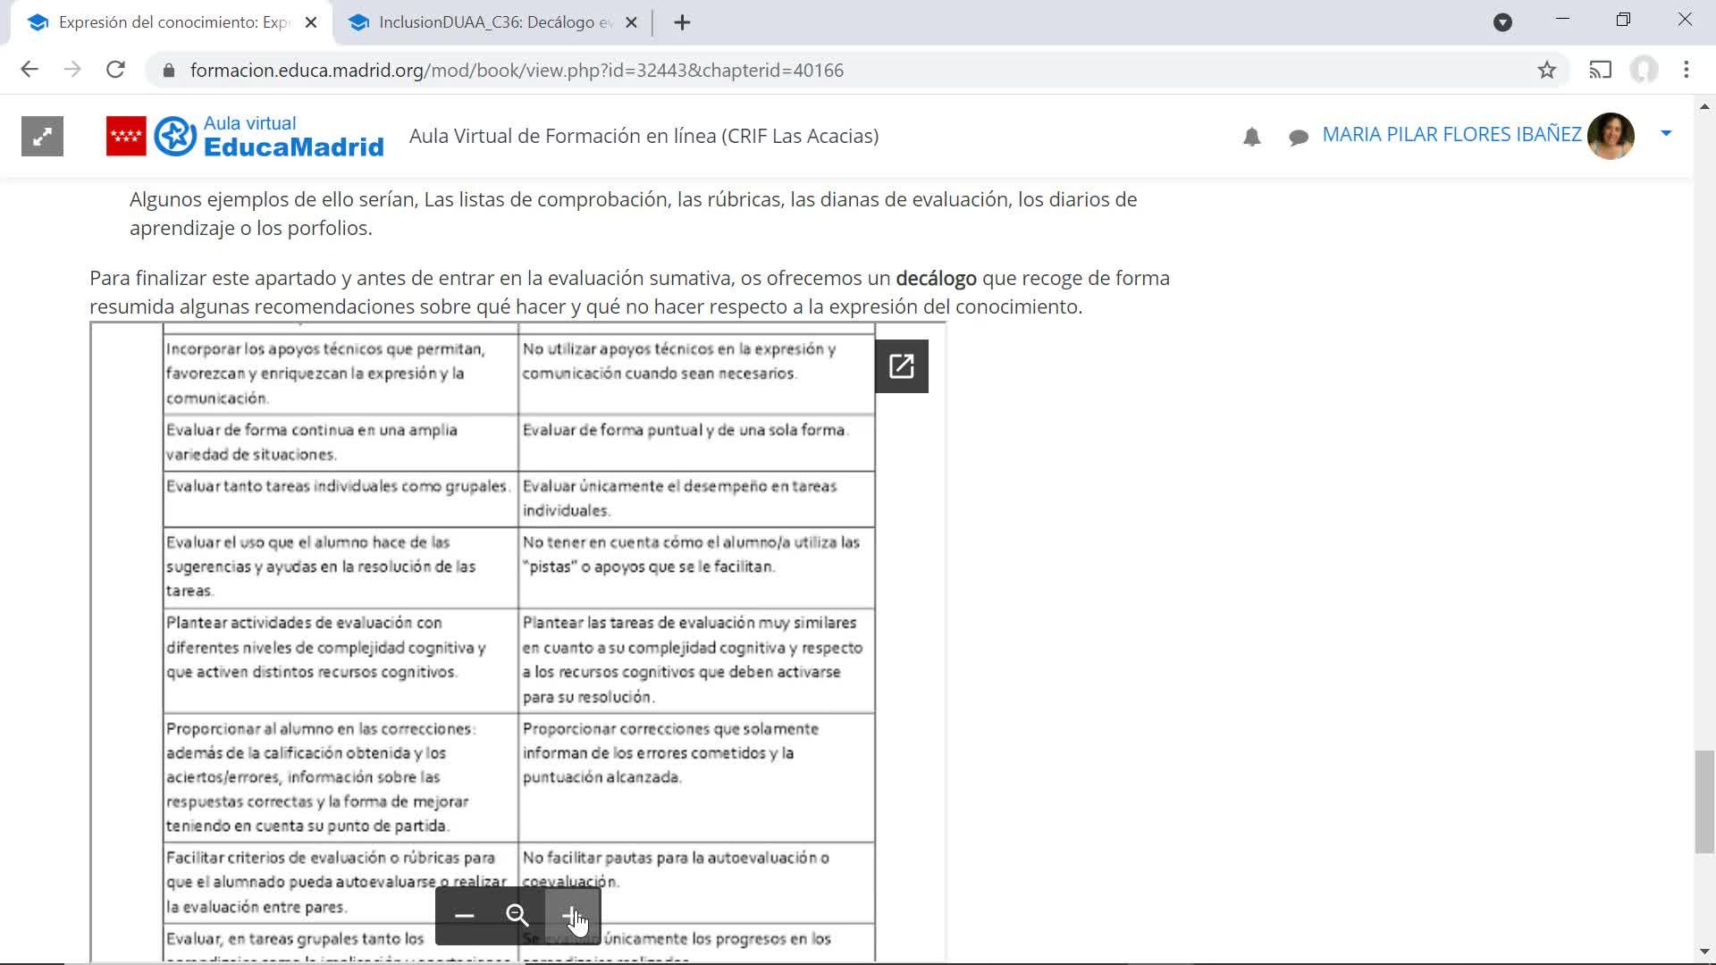This screenshot has height=965, width=1716.
Task: View site information padlock icon
Action: coord(168,71)
